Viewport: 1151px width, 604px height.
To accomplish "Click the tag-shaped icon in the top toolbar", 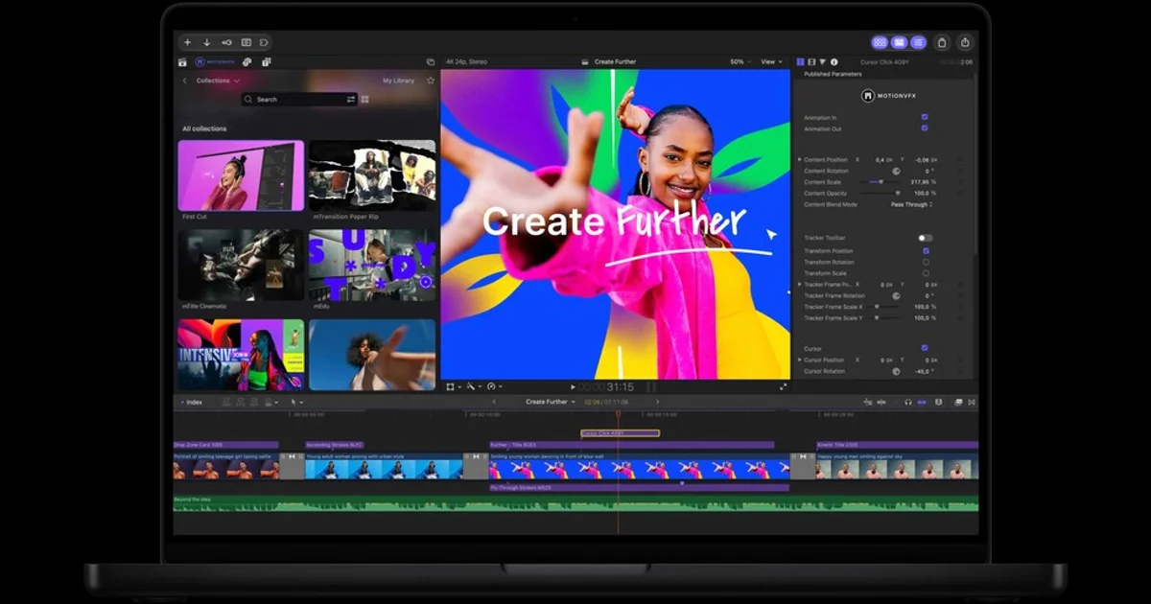I will point(264,42).
